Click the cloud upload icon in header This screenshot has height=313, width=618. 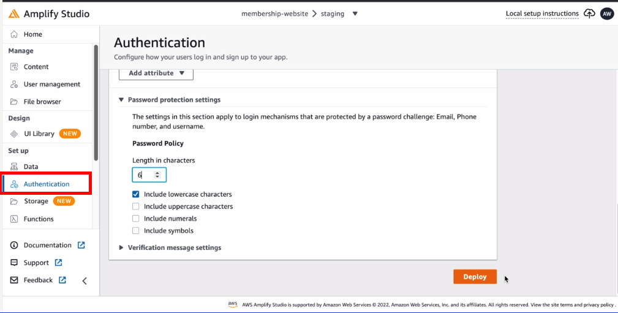click(589, 14)
